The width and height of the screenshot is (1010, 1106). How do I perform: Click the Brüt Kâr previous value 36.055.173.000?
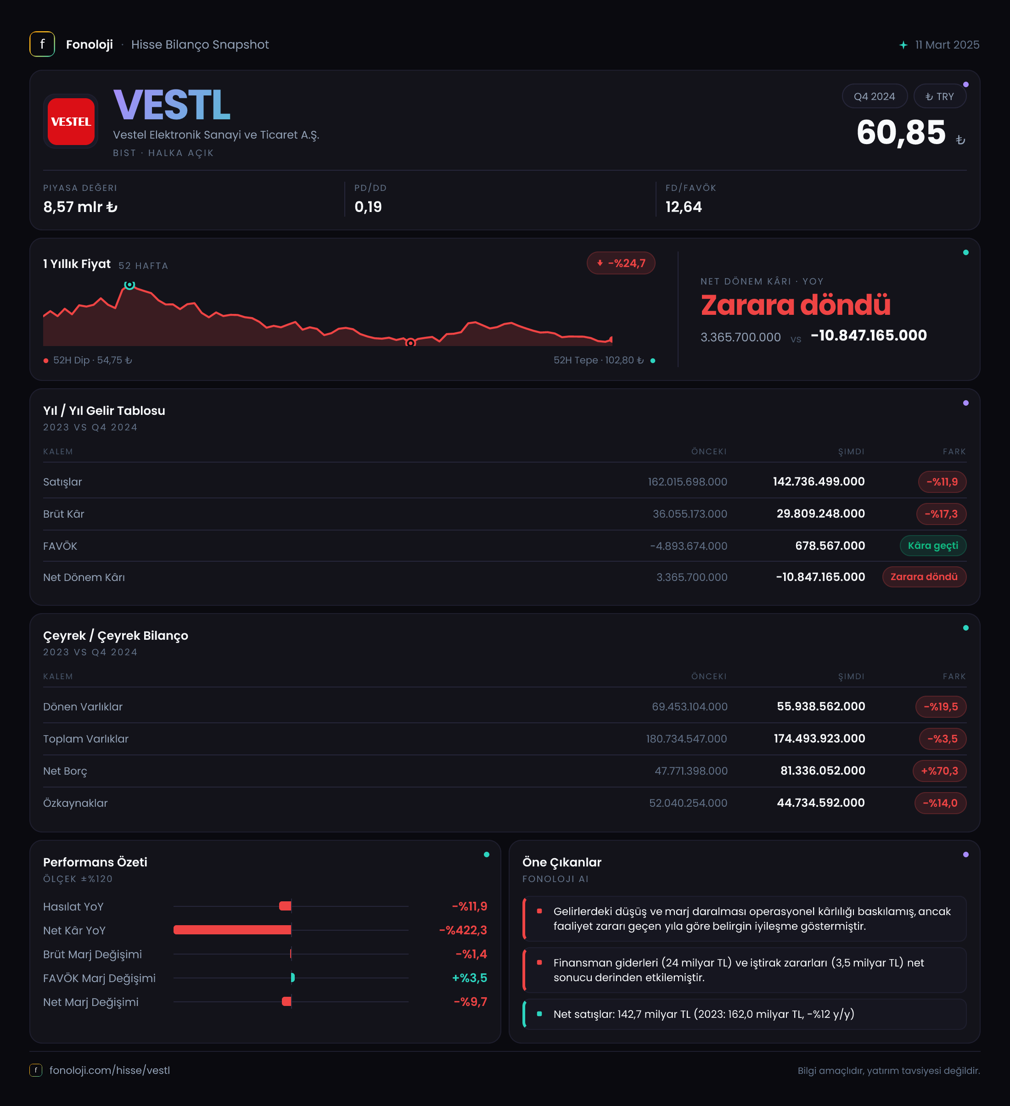click(x=690, y=514)
